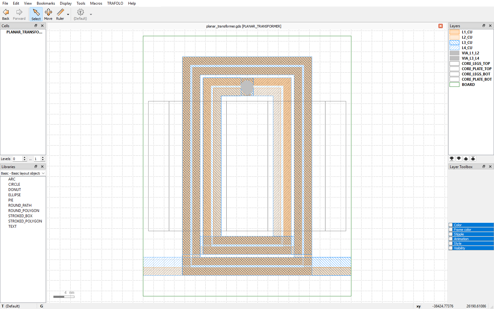Toggle the Animation section checkbox
The height and width of the screenshot is (309, 494).
(x=451, y=239)
